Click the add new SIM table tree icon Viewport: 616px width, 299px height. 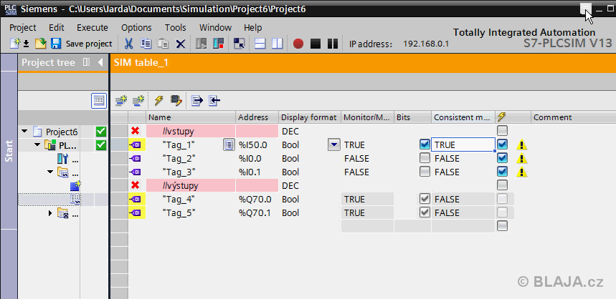coord(75,185)
